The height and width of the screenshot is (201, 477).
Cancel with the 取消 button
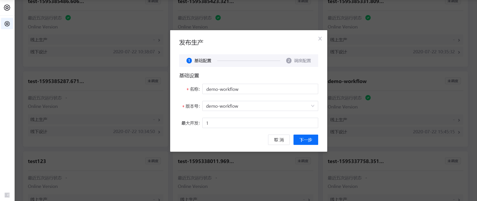click(279, 140)
